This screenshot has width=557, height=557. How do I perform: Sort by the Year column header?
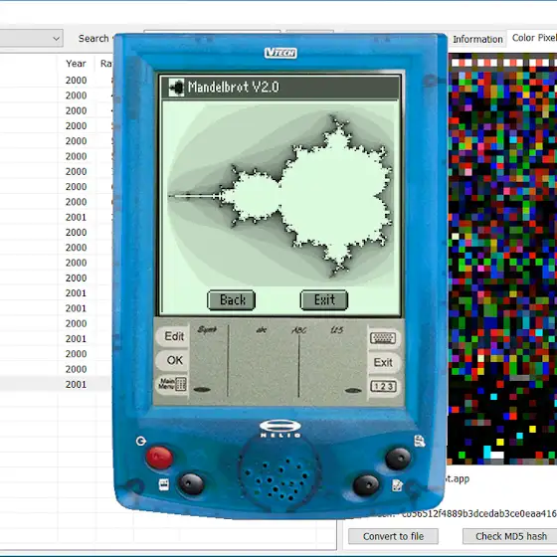(76, 64)
